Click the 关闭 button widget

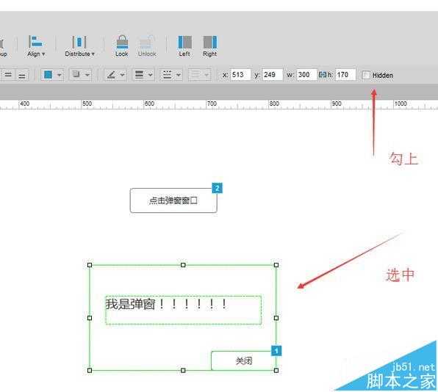pyautogui.click(x=243, y=360)
